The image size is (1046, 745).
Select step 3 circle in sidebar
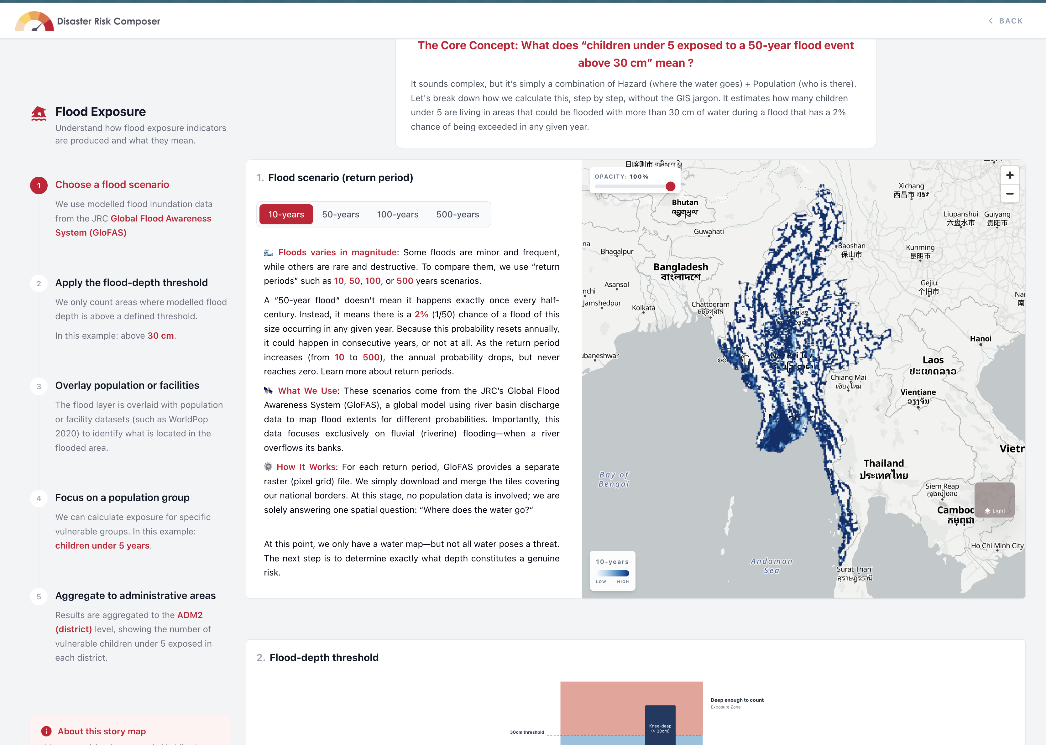[39, 386]
